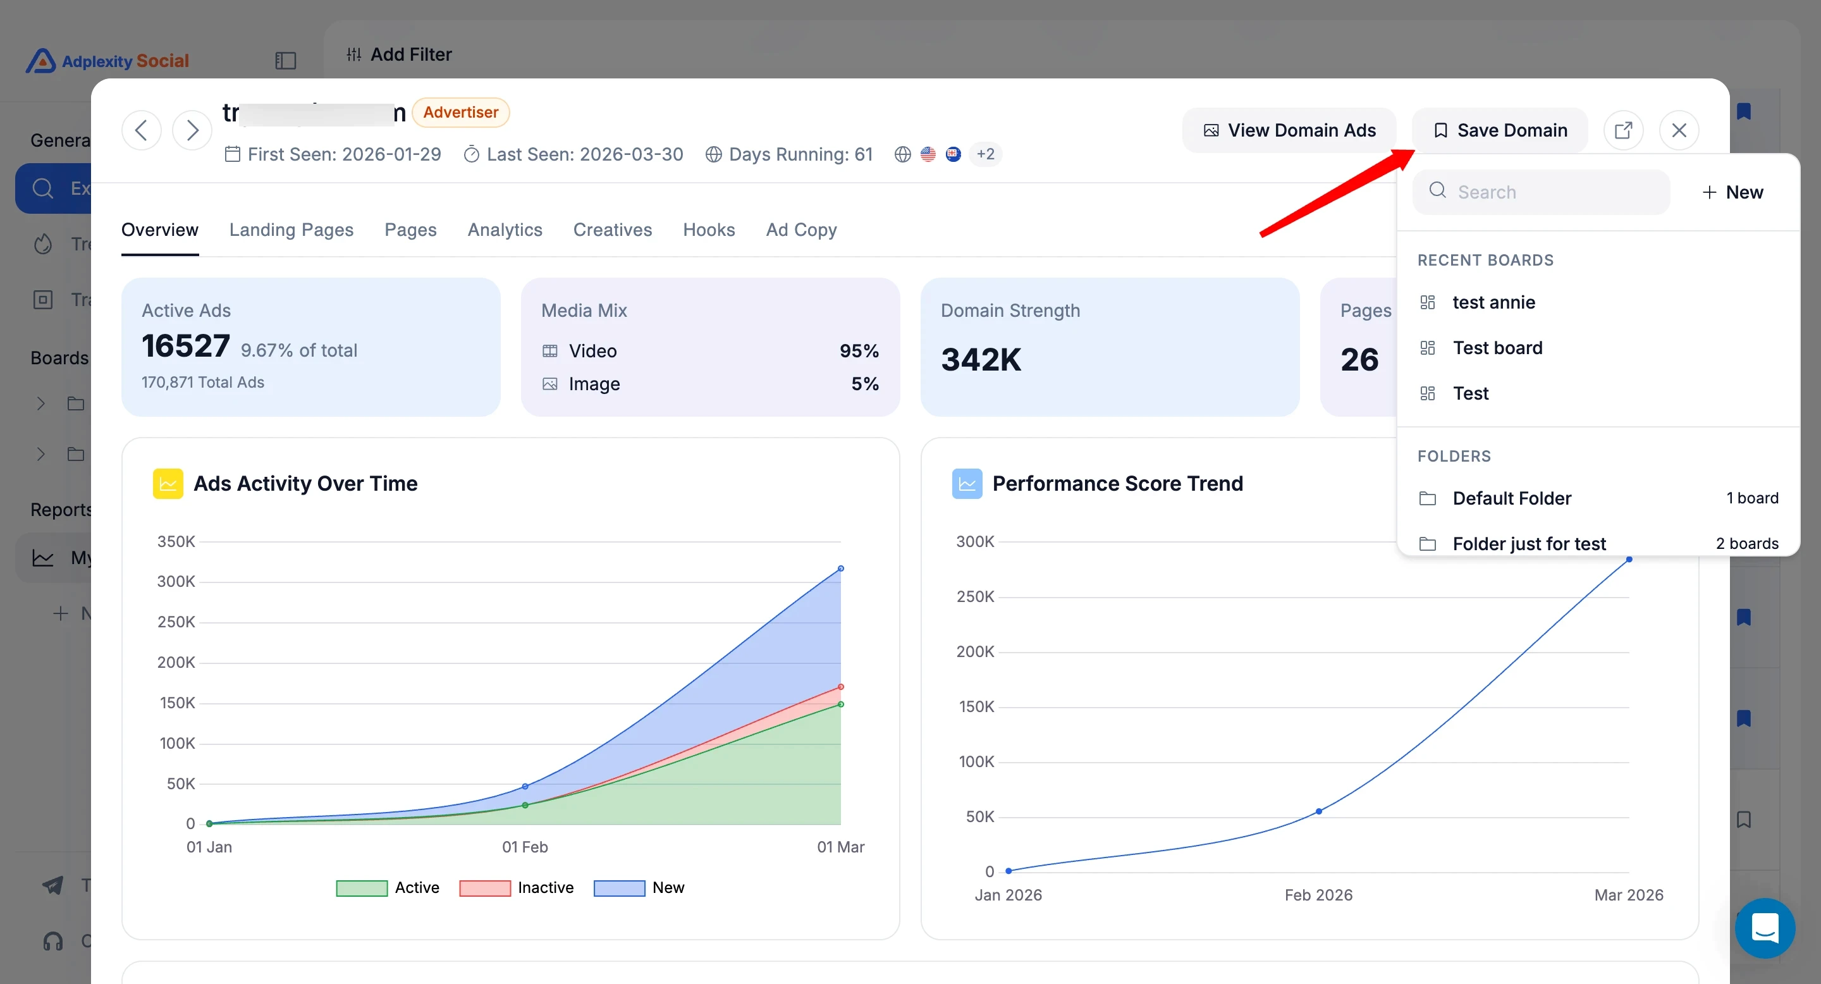Open domain in external link icon

click(1623, 130)
